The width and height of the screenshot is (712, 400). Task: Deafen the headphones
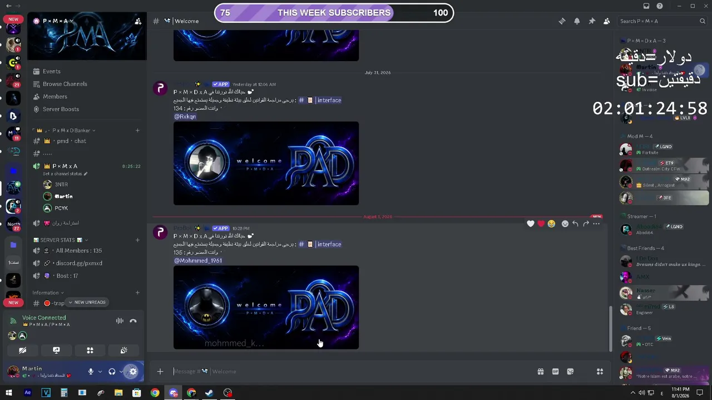coord(112,372)
